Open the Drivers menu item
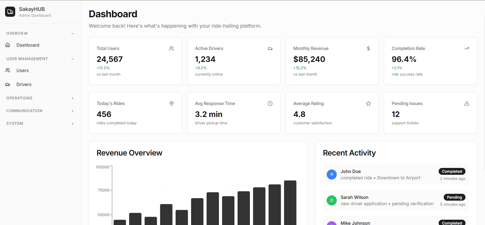 (40, 84)
